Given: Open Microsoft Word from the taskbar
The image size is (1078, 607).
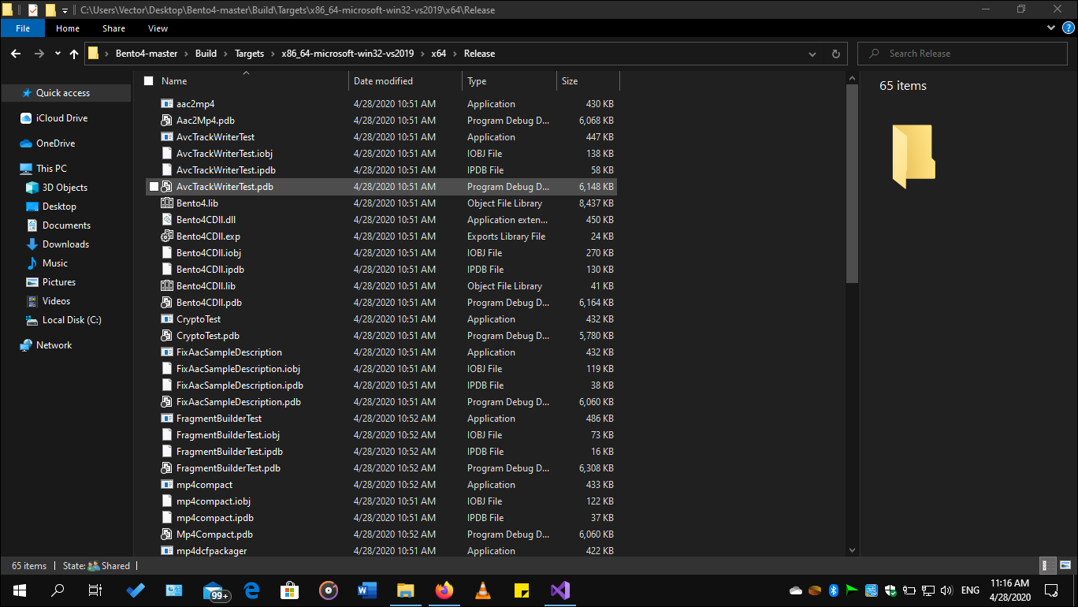Looking at the screenshot, I should click(x=367, y=590).
